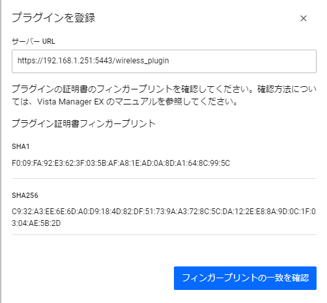The image size is (327, 303).
Task: Select the SHA256 fingerprint line starting with C9:32:A3
Action: (x=163, y=212)
